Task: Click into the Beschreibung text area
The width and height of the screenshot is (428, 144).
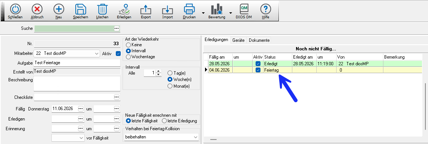Action: [77, 84]
